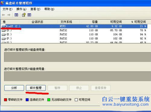This screenshot has height=112, width=151.
Task: Click the disabled 查看报告 button
Action: tap(101, 88)
